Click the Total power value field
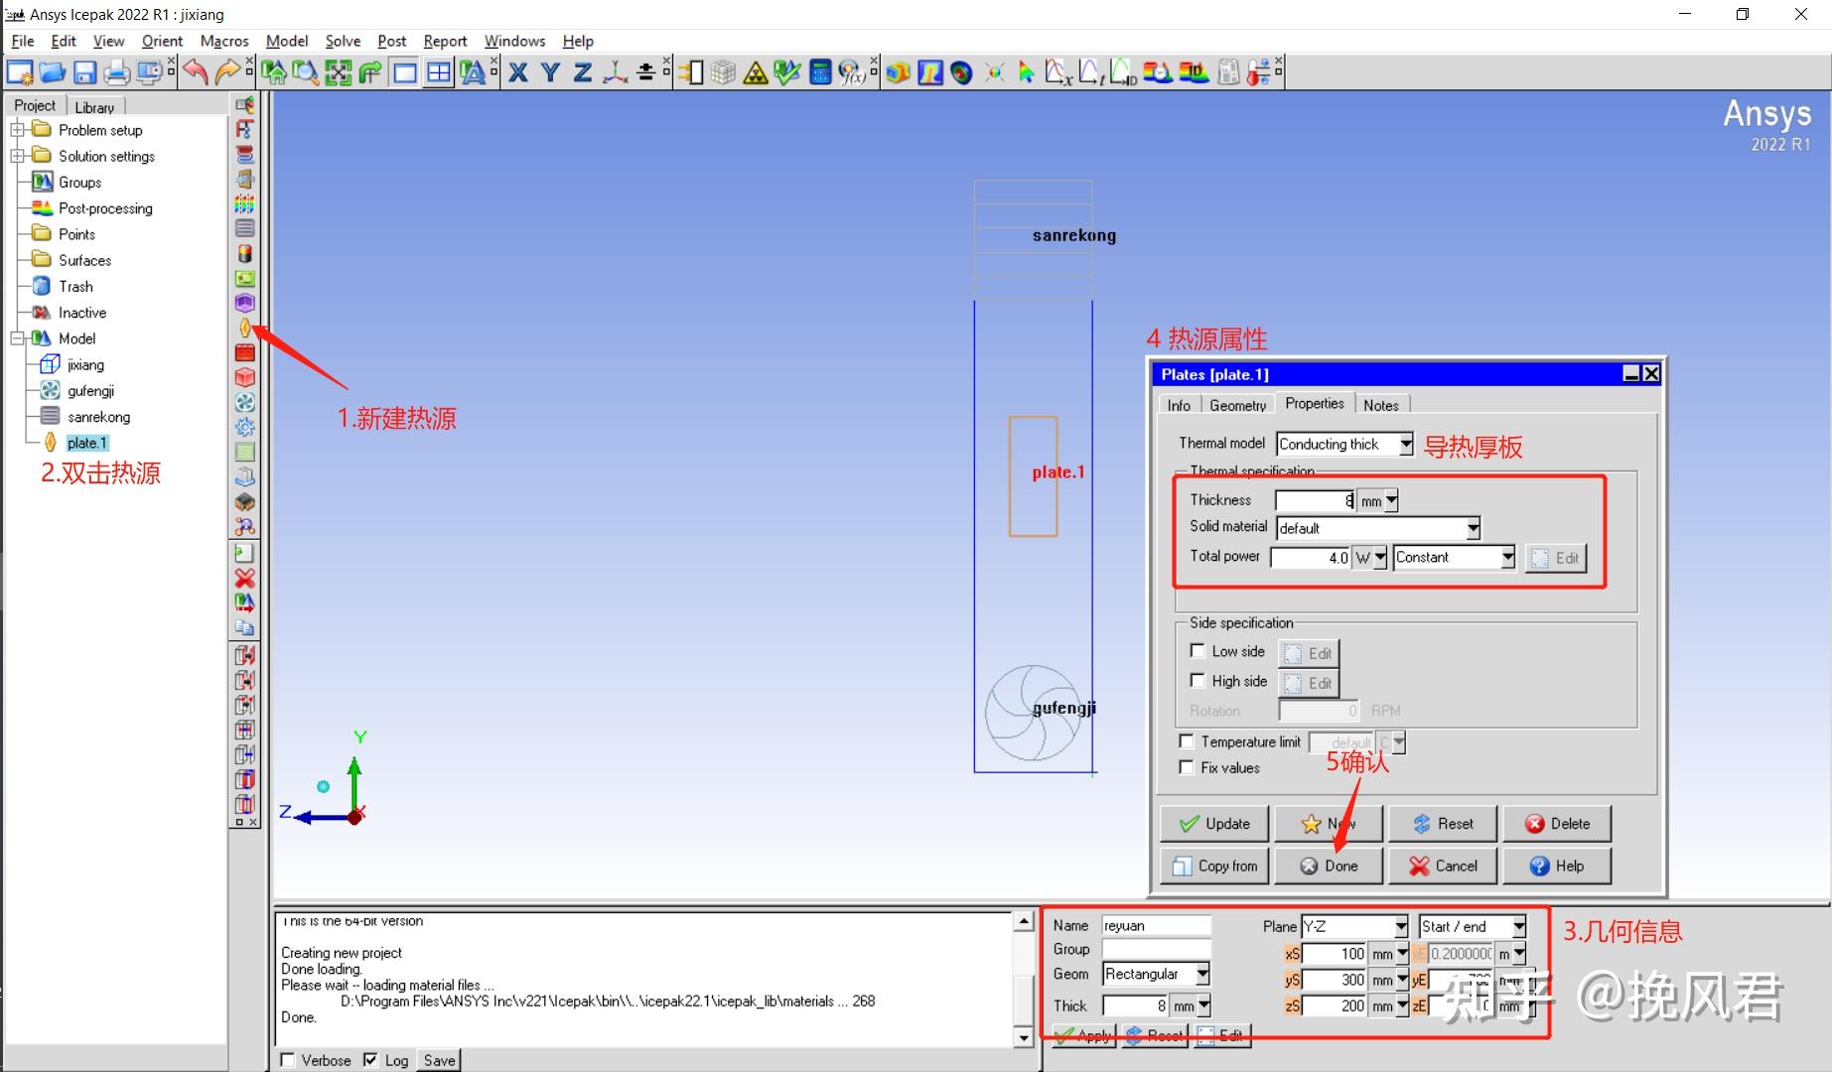Viewport: 1832px width, 1072px height. 1311,558
